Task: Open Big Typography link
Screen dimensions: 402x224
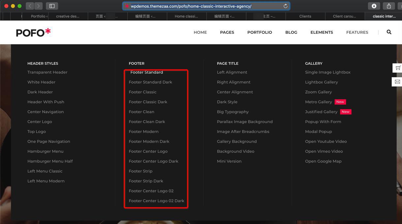Action: click(233, 112)
